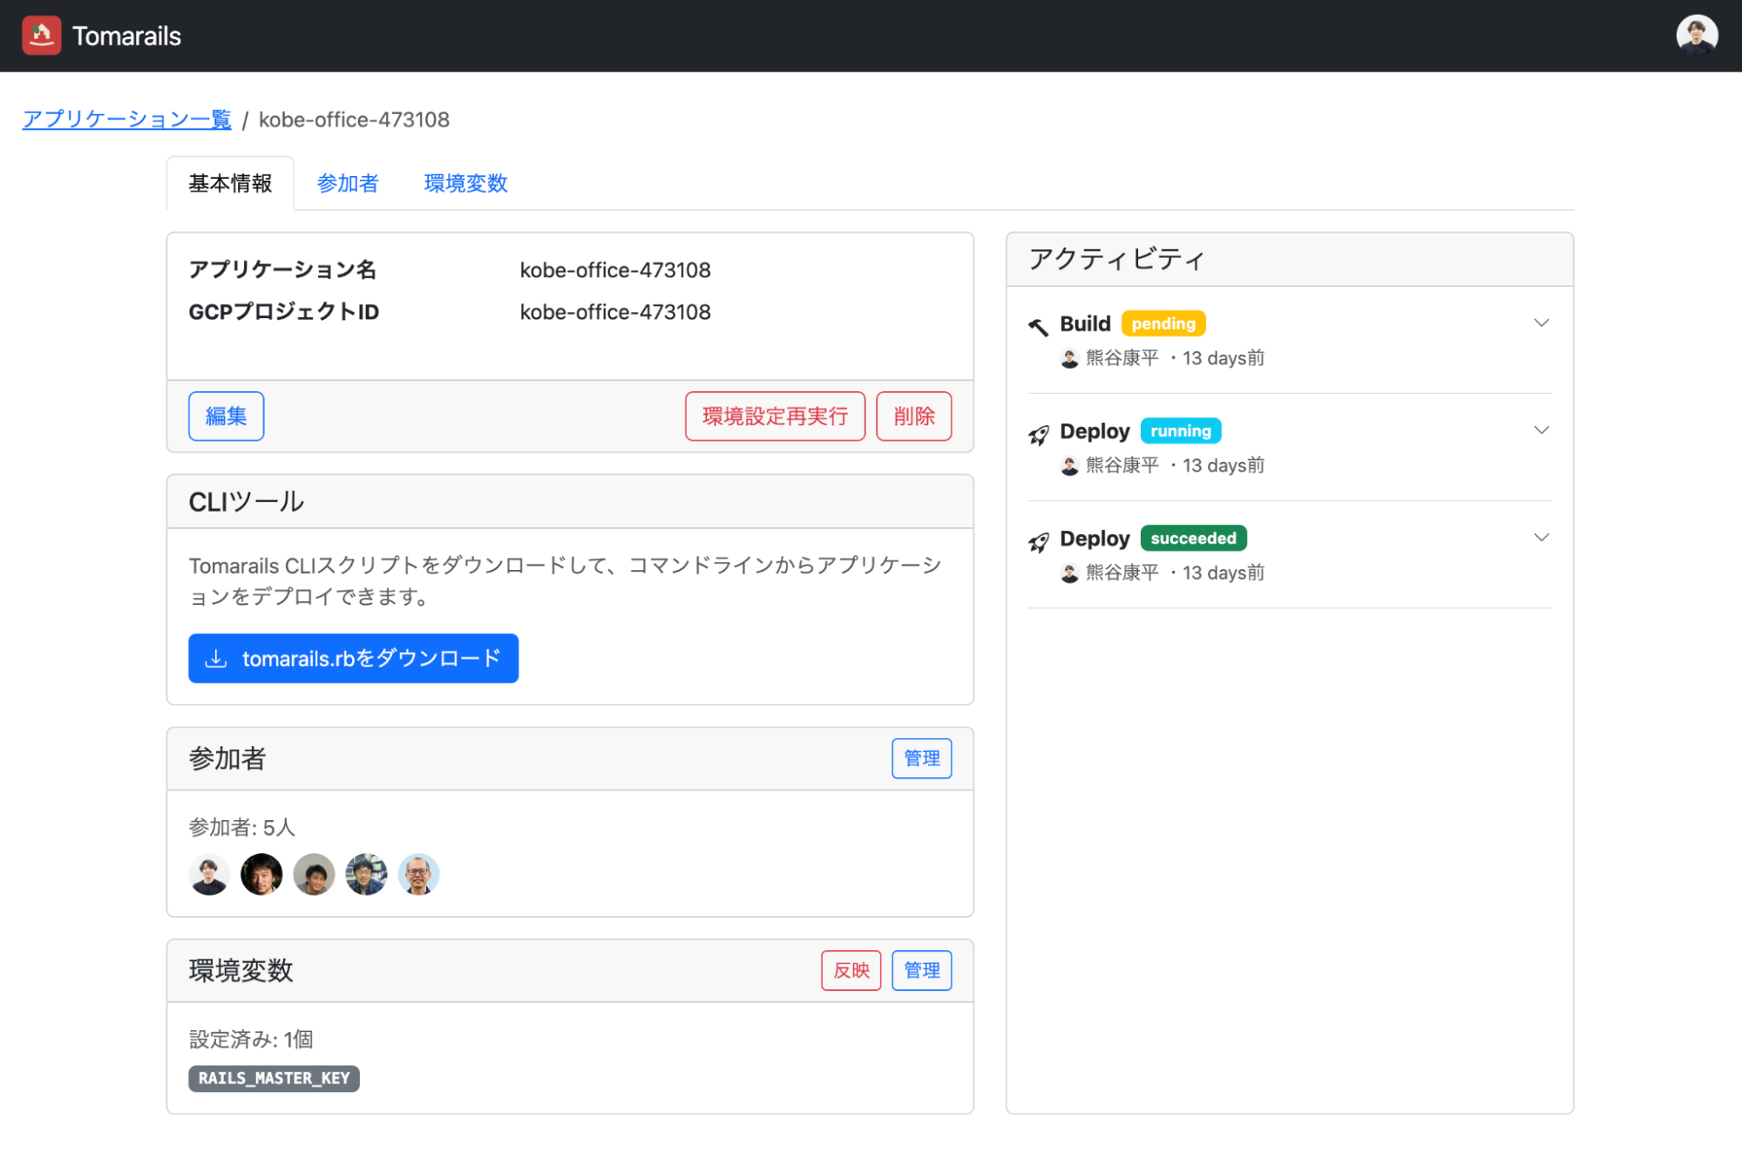Expand the Deploy succeeded activity chevron

(1541, 538)
